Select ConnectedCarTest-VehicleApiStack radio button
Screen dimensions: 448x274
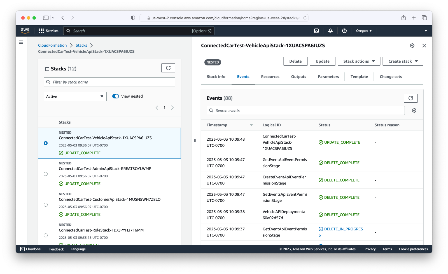(46, 143)
